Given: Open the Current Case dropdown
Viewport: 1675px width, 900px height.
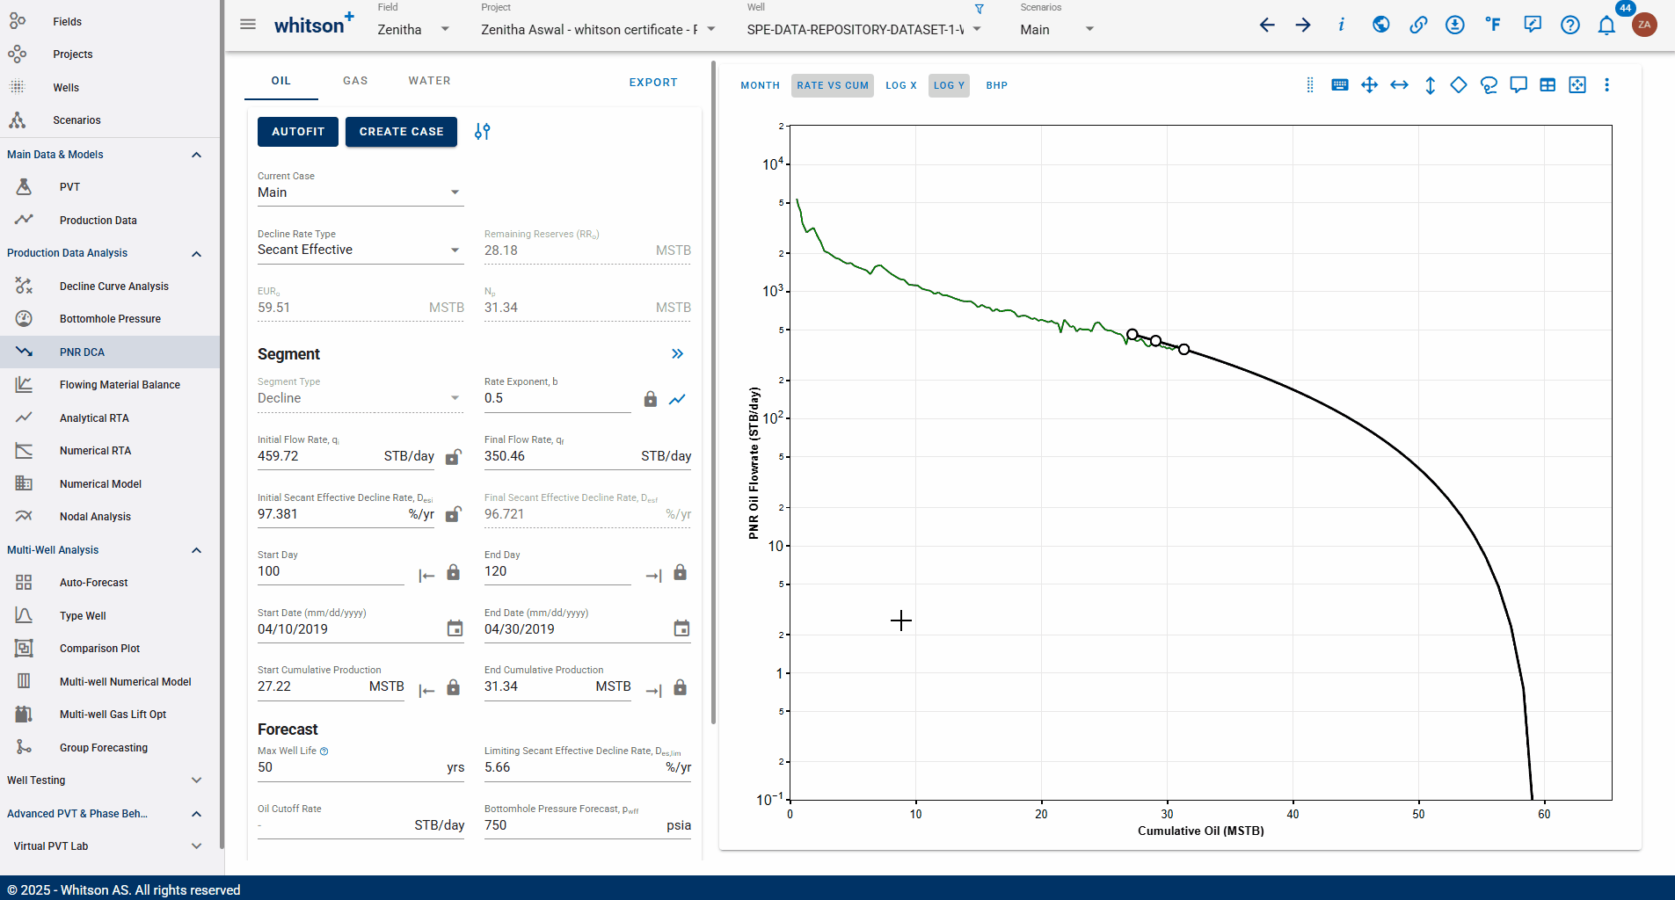Looking at the screenshot, I should click(360, 192).
